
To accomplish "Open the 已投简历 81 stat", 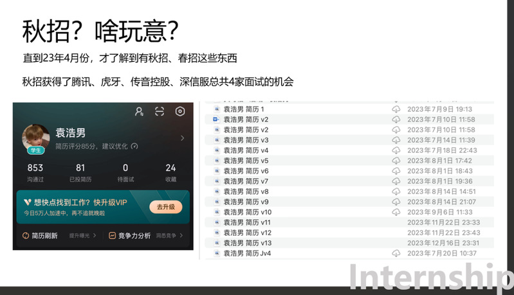I will [x=80, y=172].
